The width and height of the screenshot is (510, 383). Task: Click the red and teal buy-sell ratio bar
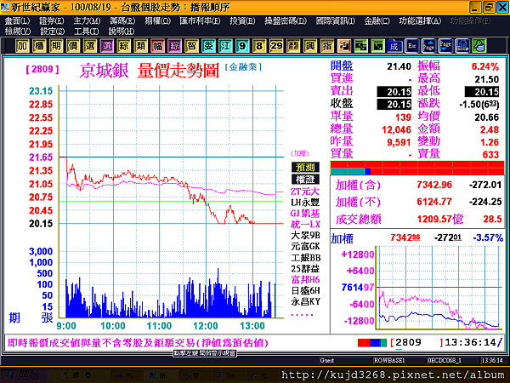coord(417,168)
